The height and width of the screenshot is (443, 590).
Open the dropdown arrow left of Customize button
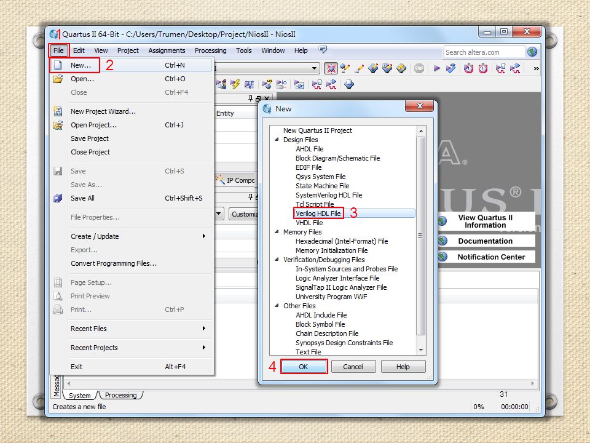click(219, 214)
